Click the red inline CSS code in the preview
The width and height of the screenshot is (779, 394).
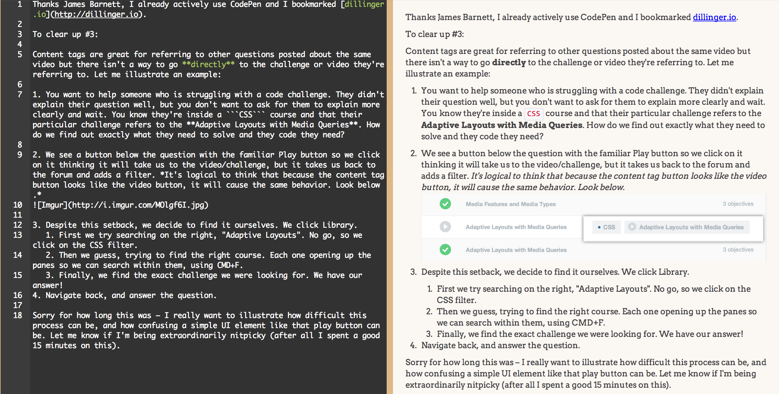click(x=534, y=114)
